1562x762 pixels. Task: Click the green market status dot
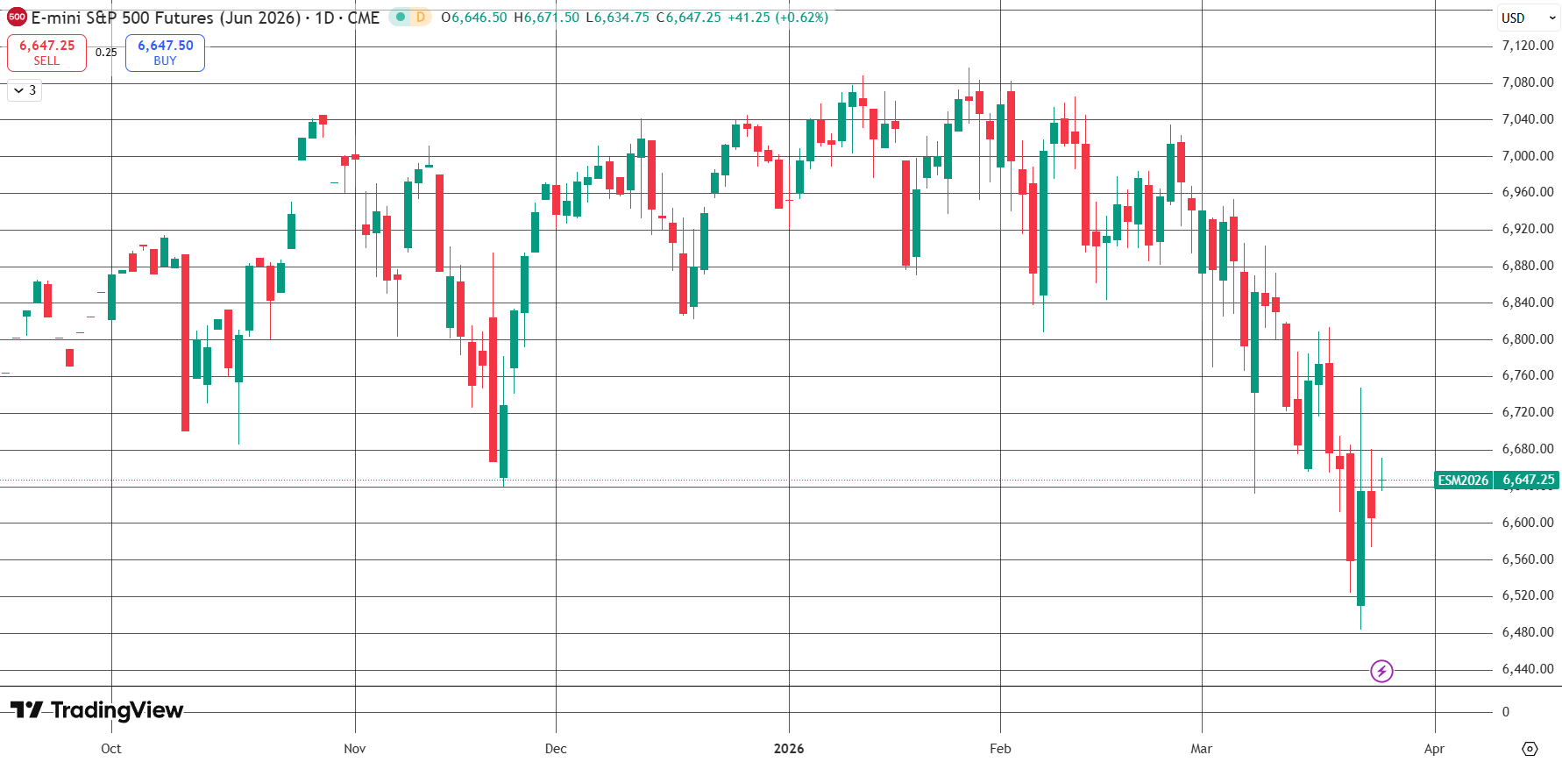401,17
